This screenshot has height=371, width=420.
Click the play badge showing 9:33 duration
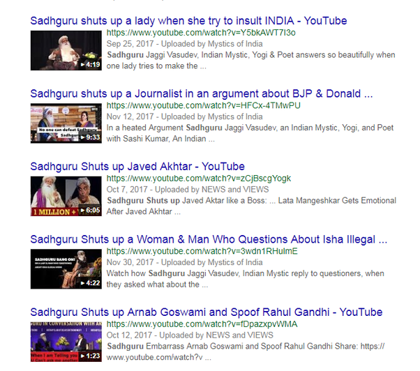(x=91, y=137)
